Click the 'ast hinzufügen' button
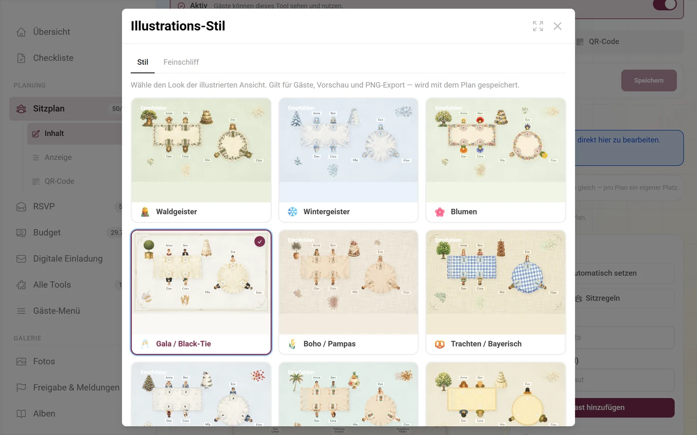This screenshot has height=435, width=697. (624, 407)
